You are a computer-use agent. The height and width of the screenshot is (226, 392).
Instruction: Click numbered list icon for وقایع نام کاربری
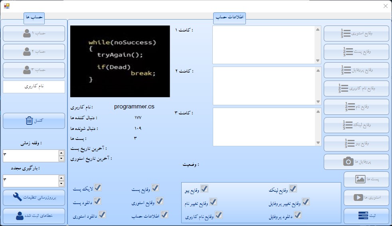343,88
